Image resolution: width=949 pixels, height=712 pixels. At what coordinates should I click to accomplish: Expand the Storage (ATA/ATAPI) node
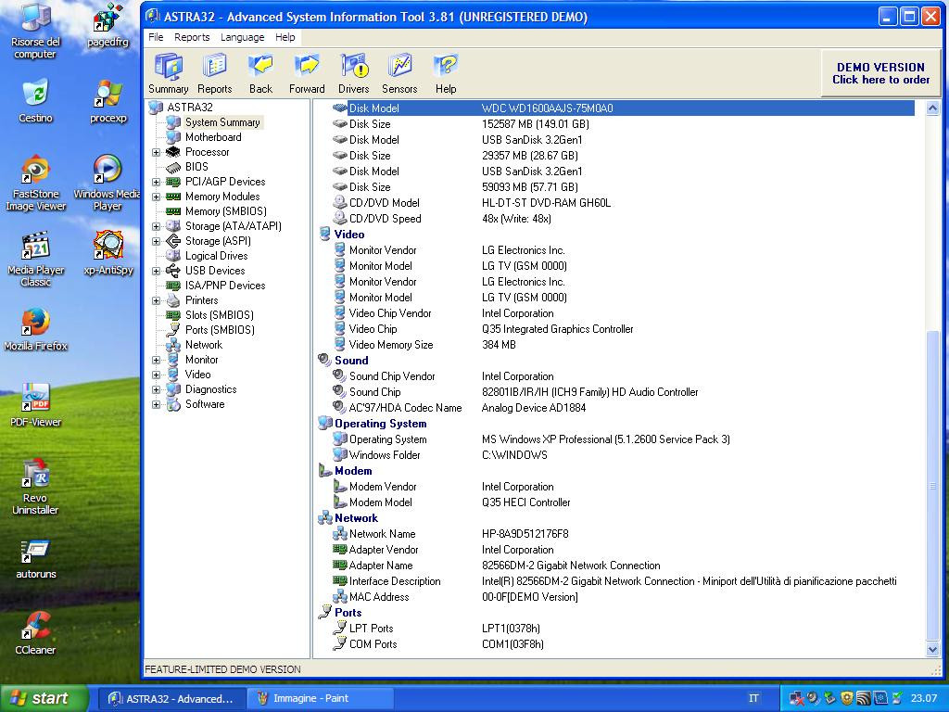tap(157, 226)
